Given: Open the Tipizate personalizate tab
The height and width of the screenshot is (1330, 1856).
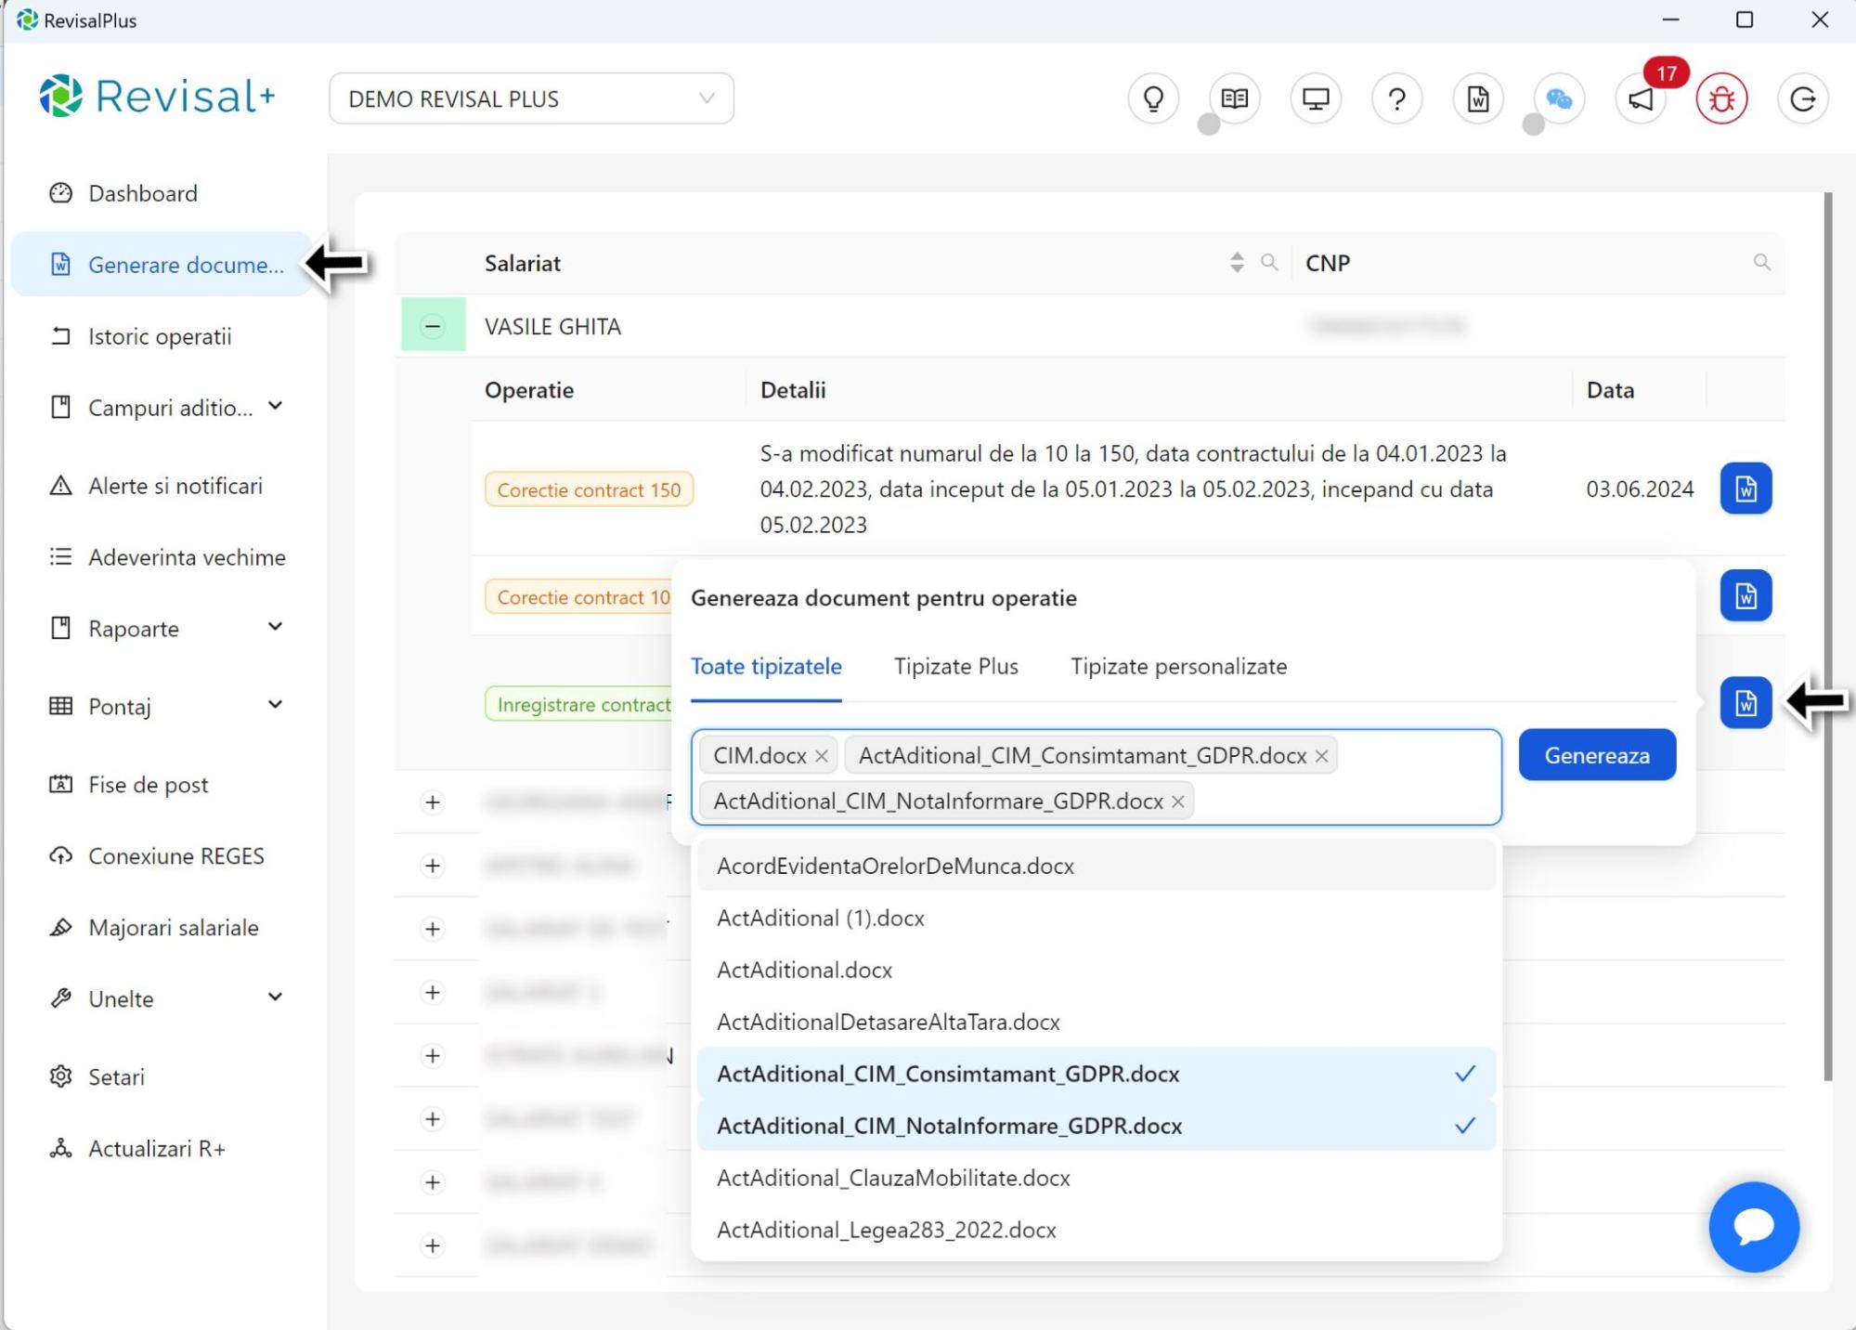Looking at the screenshot, I should [1178, 666].
